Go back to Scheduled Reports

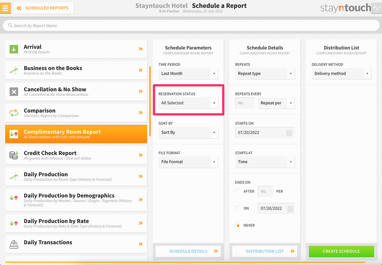(44, 8)
